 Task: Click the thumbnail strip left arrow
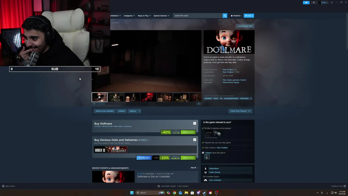pyautogui.click(x=94, y=104)
